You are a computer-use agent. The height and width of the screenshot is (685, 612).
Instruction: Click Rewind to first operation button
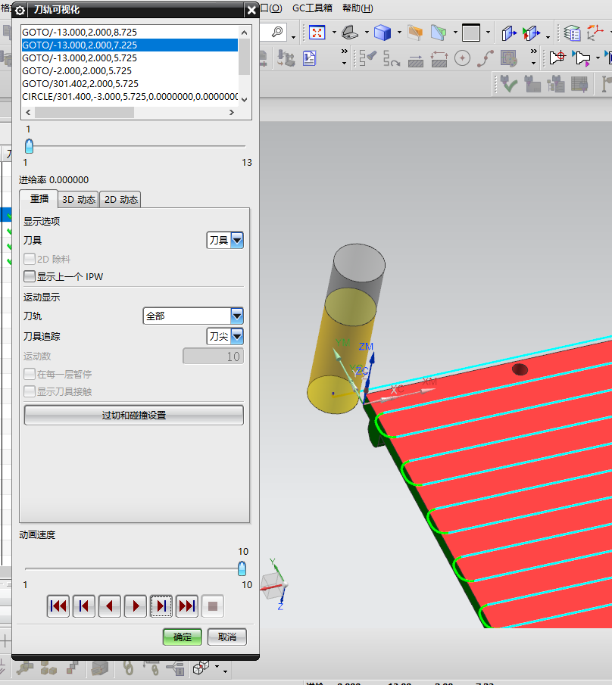(58, 606)
